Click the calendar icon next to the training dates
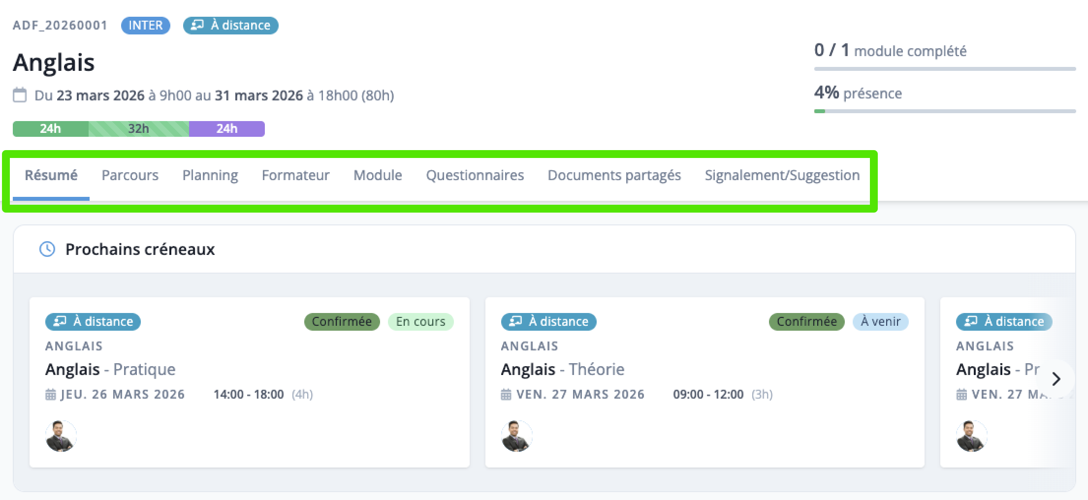Screen dimensions: 1088x500 20,95
